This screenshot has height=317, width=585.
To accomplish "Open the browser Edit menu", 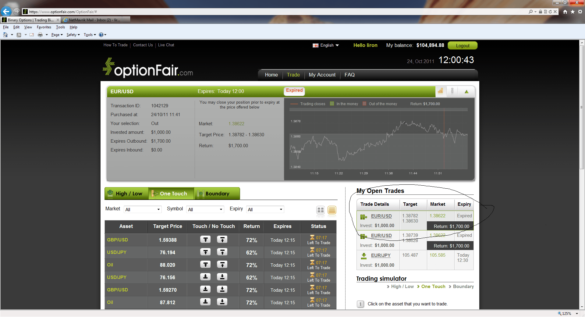I will [16, 27].
